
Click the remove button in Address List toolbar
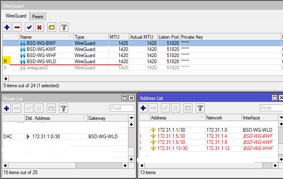(x=153, y=108)
